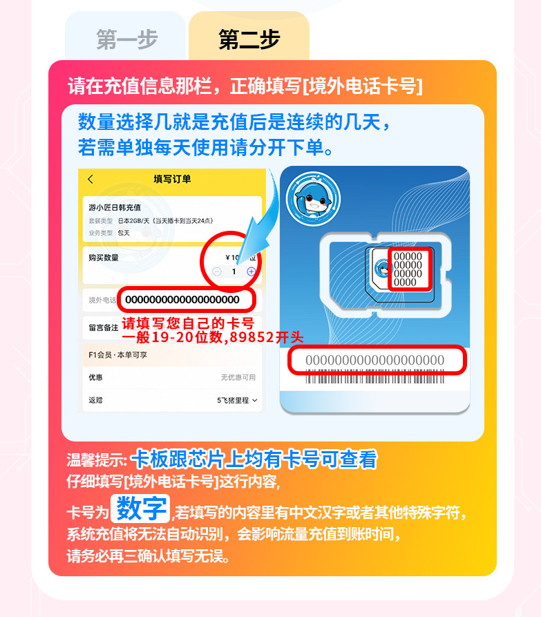Open the 留言备注 remark field
This screenshot has width=541, height=617.
pos(172,328)
